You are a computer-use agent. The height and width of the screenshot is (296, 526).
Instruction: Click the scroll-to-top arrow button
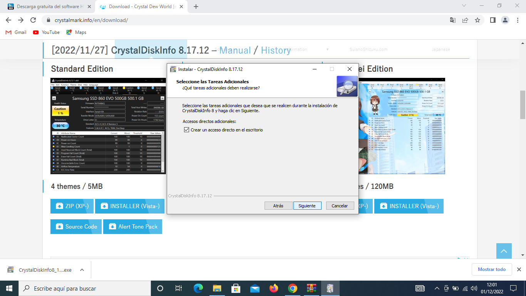pyautogui.click(x=504, y=251)
